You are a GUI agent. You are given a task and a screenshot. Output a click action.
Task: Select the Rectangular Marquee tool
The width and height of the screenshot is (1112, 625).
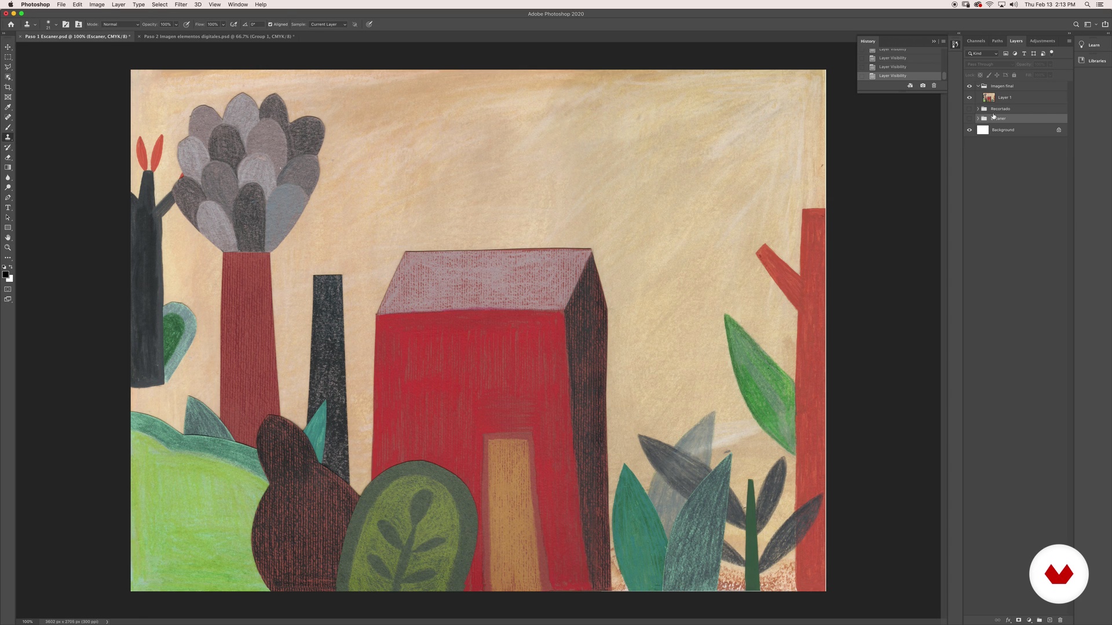click(8, 57)
